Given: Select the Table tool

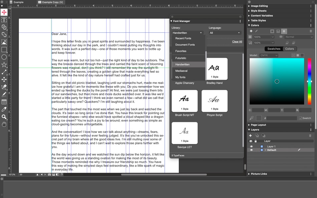Looking at the screenshot, I should tap(4, 102).
